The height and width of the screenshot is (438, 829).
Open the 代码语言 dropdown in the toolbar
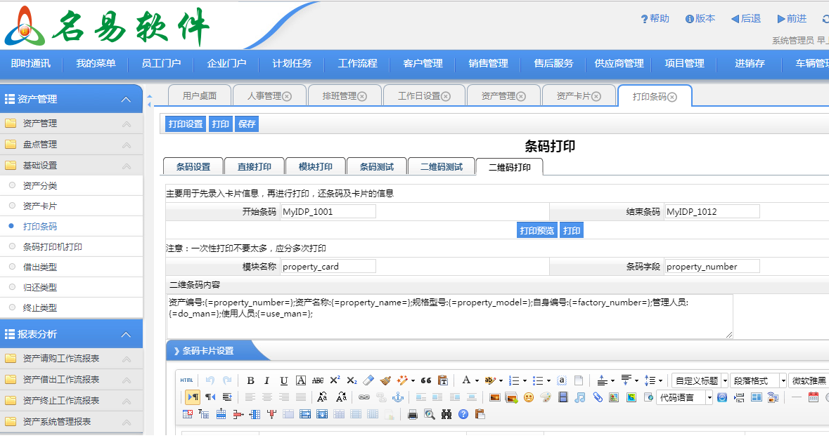(679, 397)
